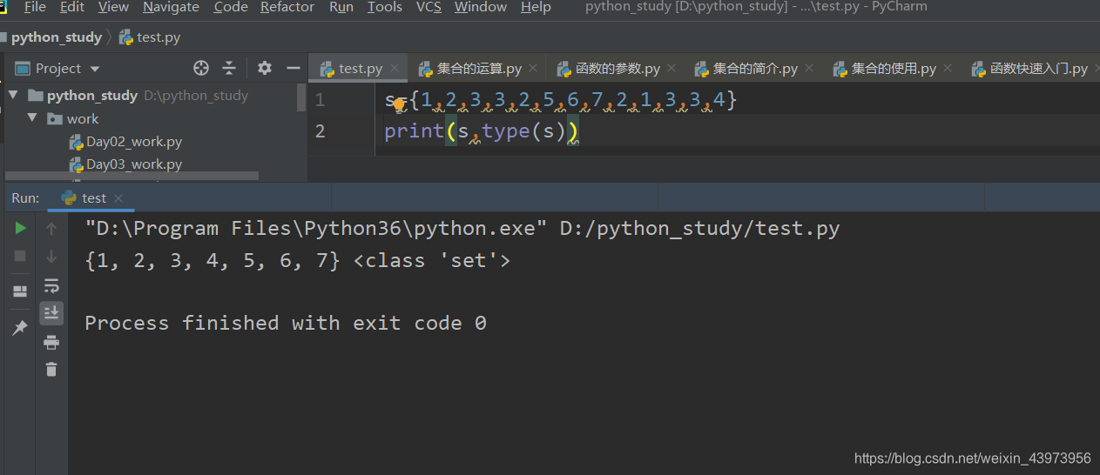Stop the running process
Viewport: 1100px width, 475px height.
[x=20, y=256]
